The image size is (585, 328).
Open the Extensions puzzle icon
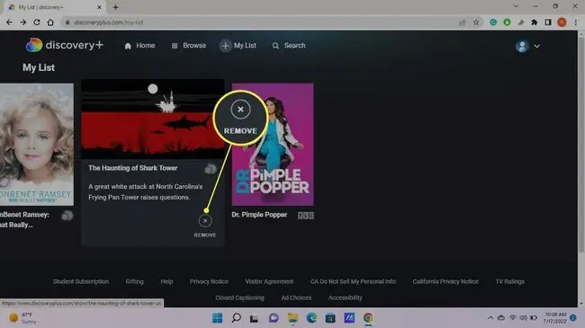pyautogui.click(x=535, y=22)
